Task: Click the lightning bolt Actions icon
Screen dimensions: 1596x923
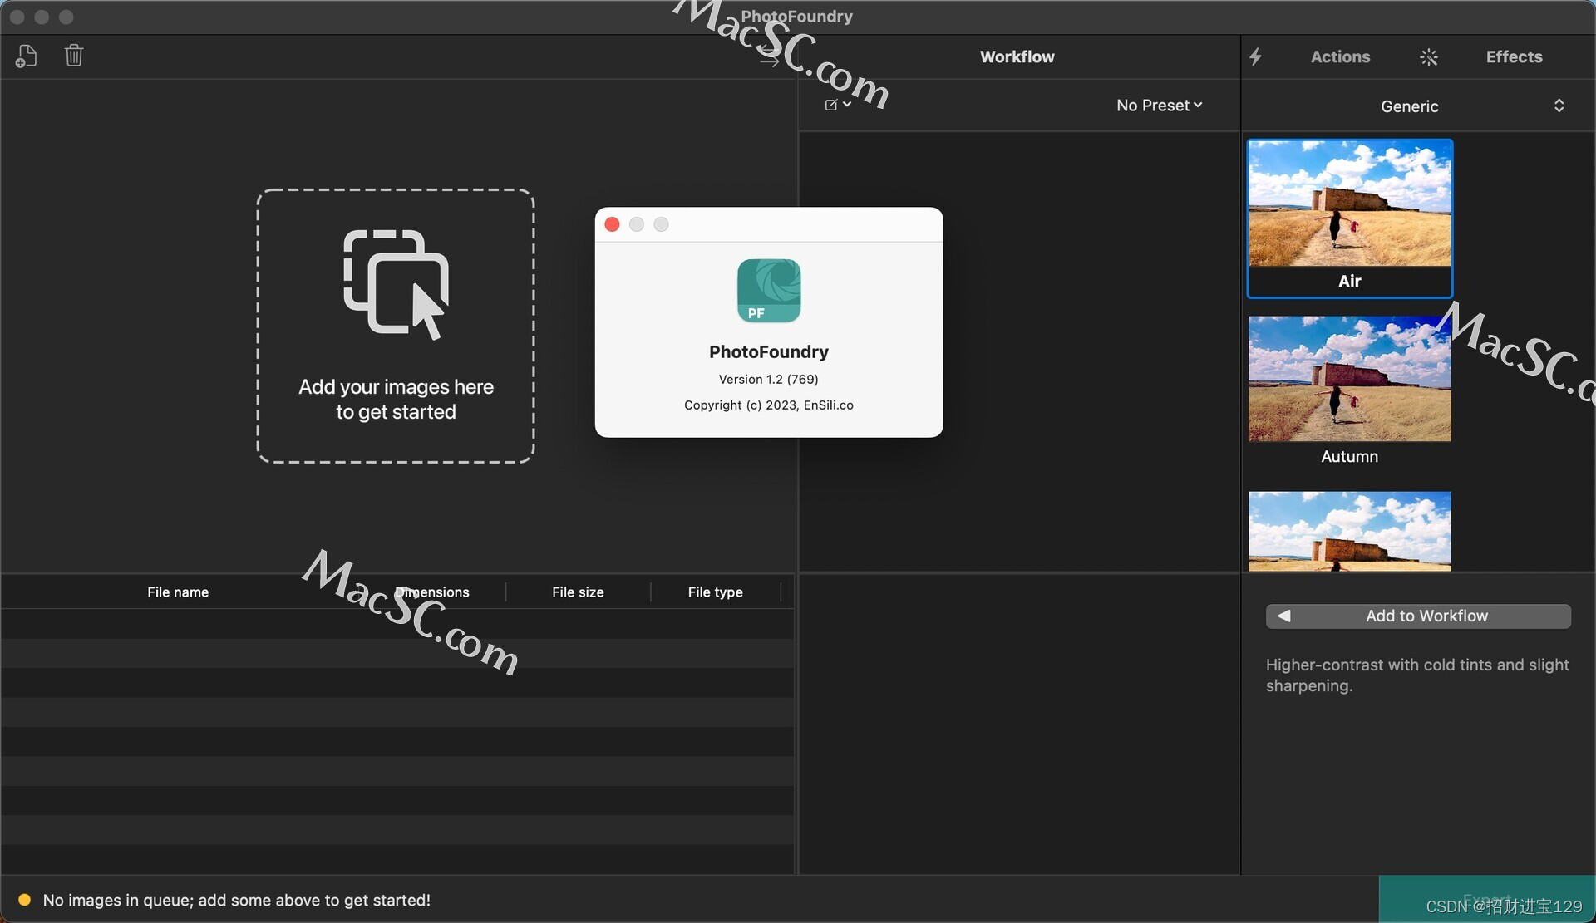Action: click(1255, 56)
